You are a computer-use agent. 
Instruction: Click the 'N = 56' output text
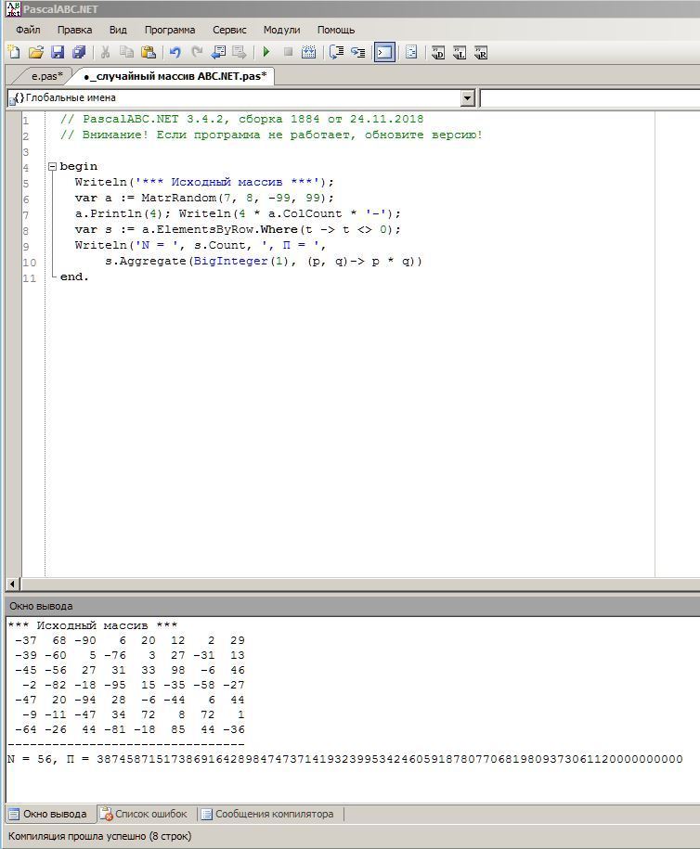coord(31,759)
